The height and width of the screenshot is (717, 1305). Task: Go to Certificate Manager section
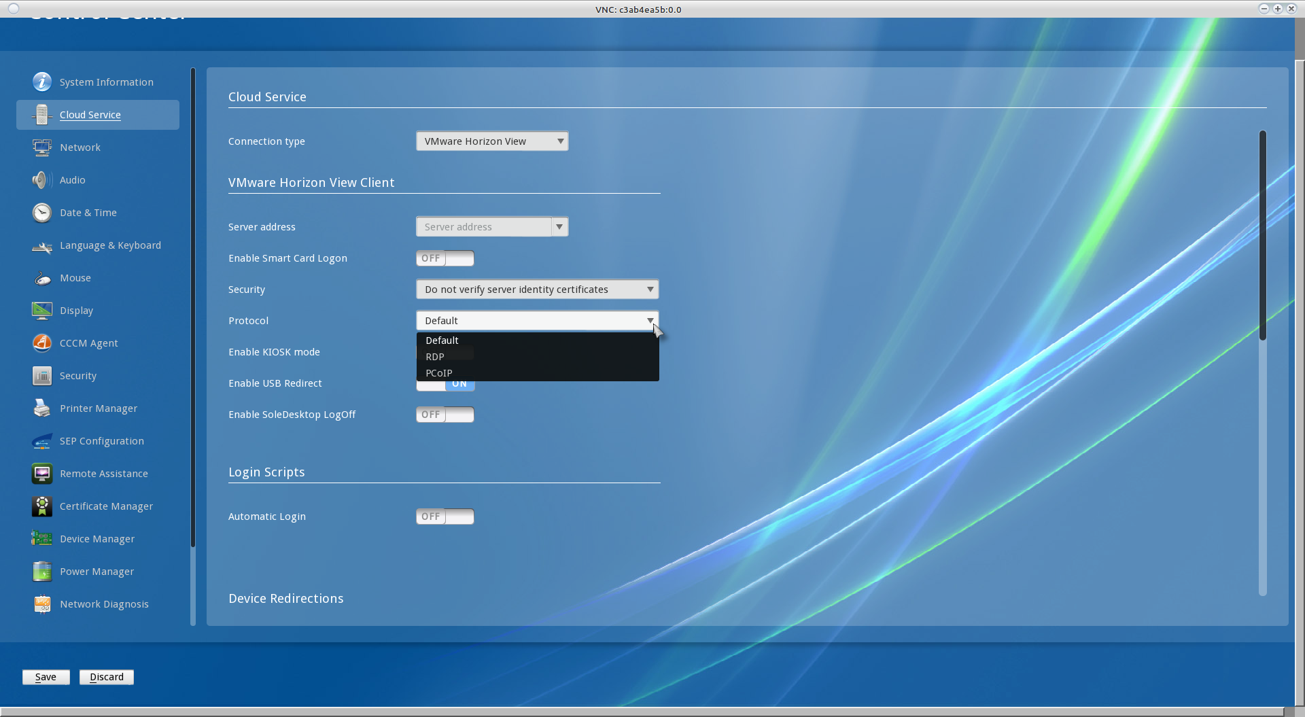pos(107,506)
